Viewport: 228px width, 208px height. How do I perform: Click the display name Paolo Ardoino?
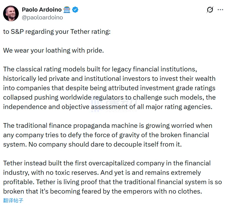[42, 10]
